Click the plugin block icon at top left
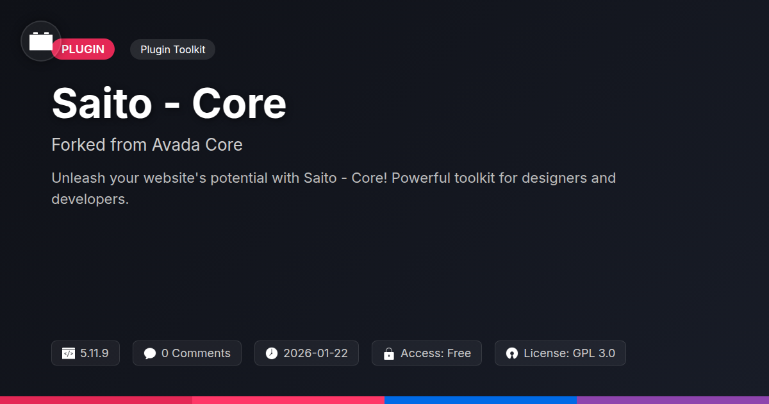Image resolution: width=769 pixels, height=404 pixels. click(41, 42)
